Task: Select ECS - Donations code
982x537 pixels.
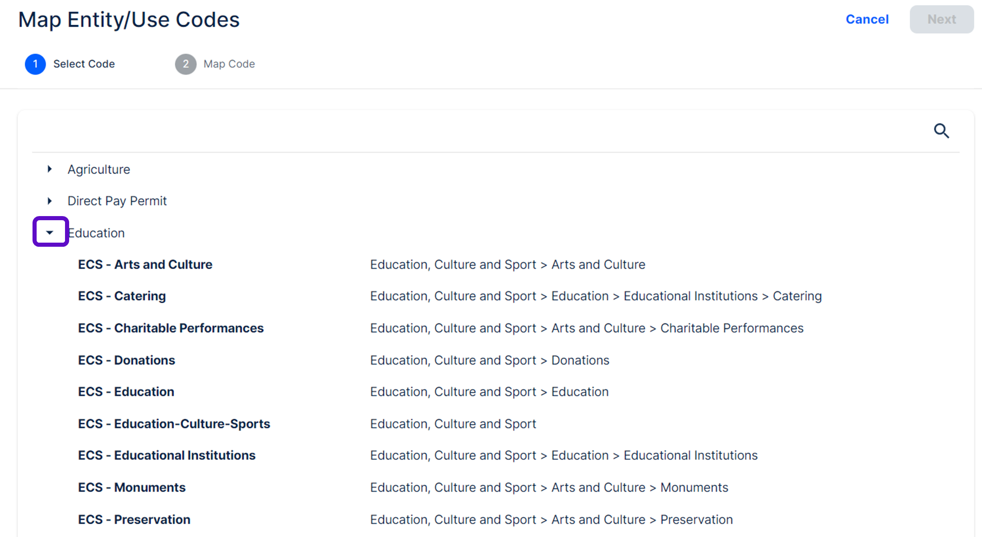Action: (x=126, y=360)
